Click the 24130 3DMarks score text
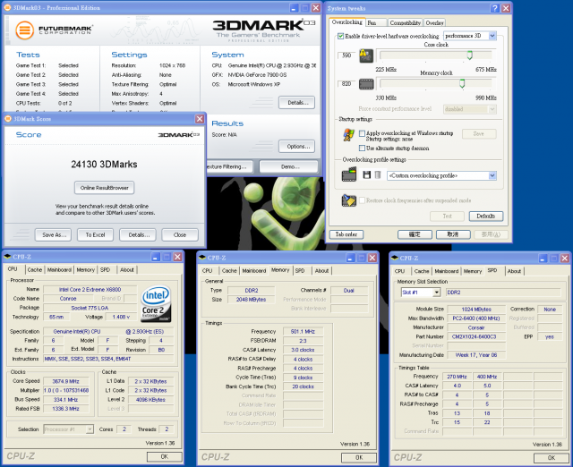 pyautogui.click(x=104, y=165)
